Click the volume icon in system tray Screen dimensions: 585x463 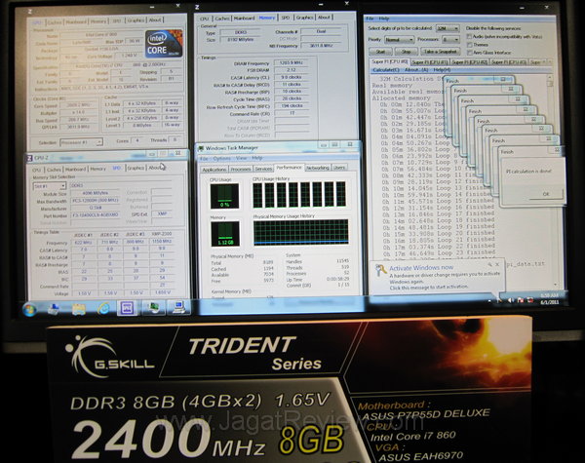[511, 300]
